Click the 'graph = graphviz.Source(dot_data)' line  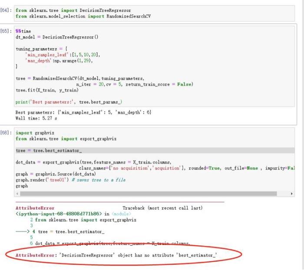point(56,174)
